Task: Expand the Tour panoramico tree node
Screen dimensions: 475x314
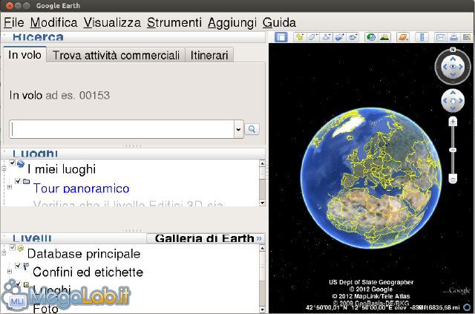Action: tap(10, 187)
